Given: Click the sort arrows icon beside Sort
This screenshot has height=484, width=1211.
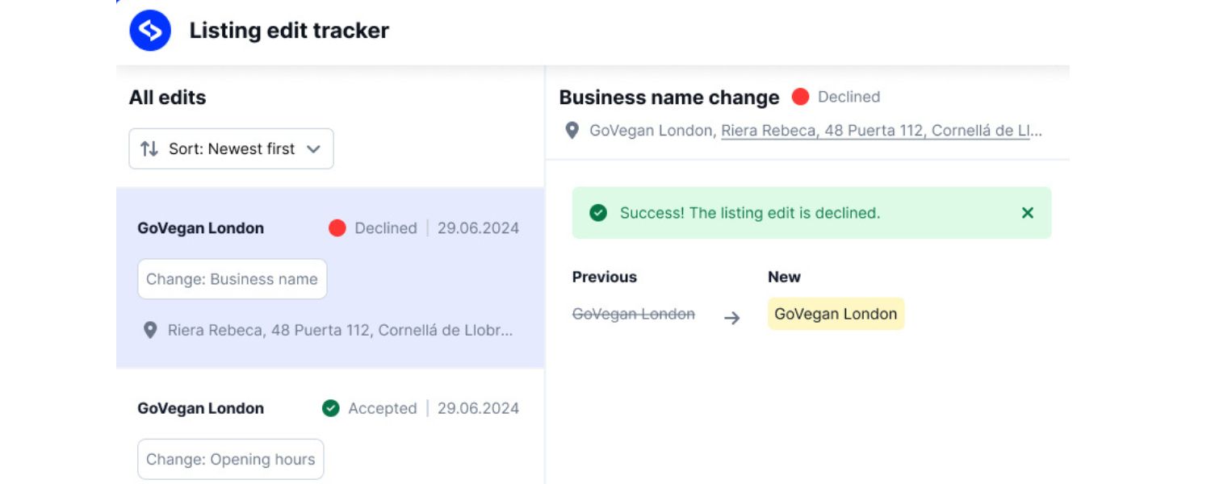Looking at the screenshot, I should [148, 148].
